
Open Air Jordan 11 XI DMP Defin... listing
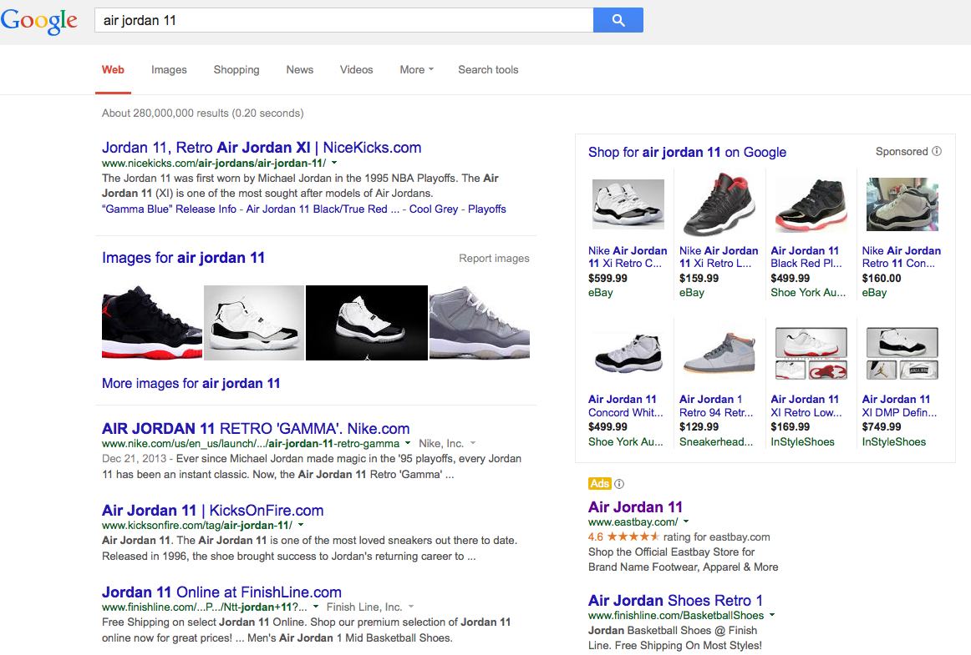pos(899,406)
